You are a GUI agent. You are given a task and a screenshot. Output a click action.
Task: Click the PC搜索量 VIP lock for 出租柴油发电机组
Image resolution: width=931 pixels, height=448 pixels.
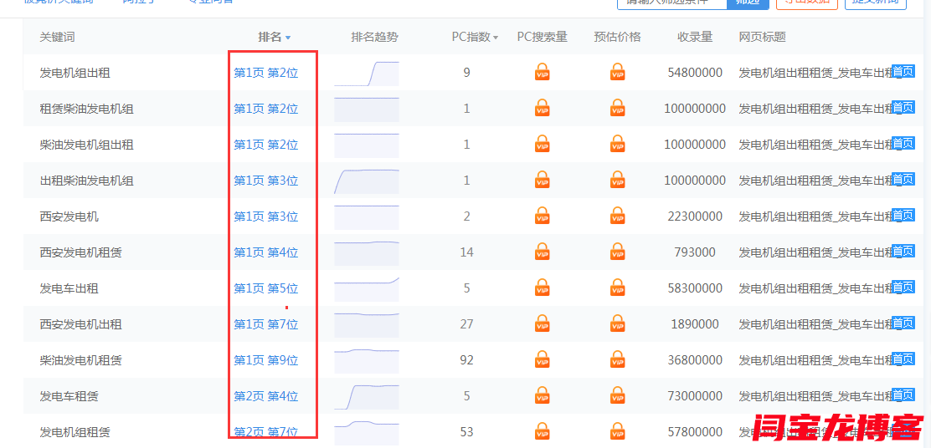pos(542,181)
